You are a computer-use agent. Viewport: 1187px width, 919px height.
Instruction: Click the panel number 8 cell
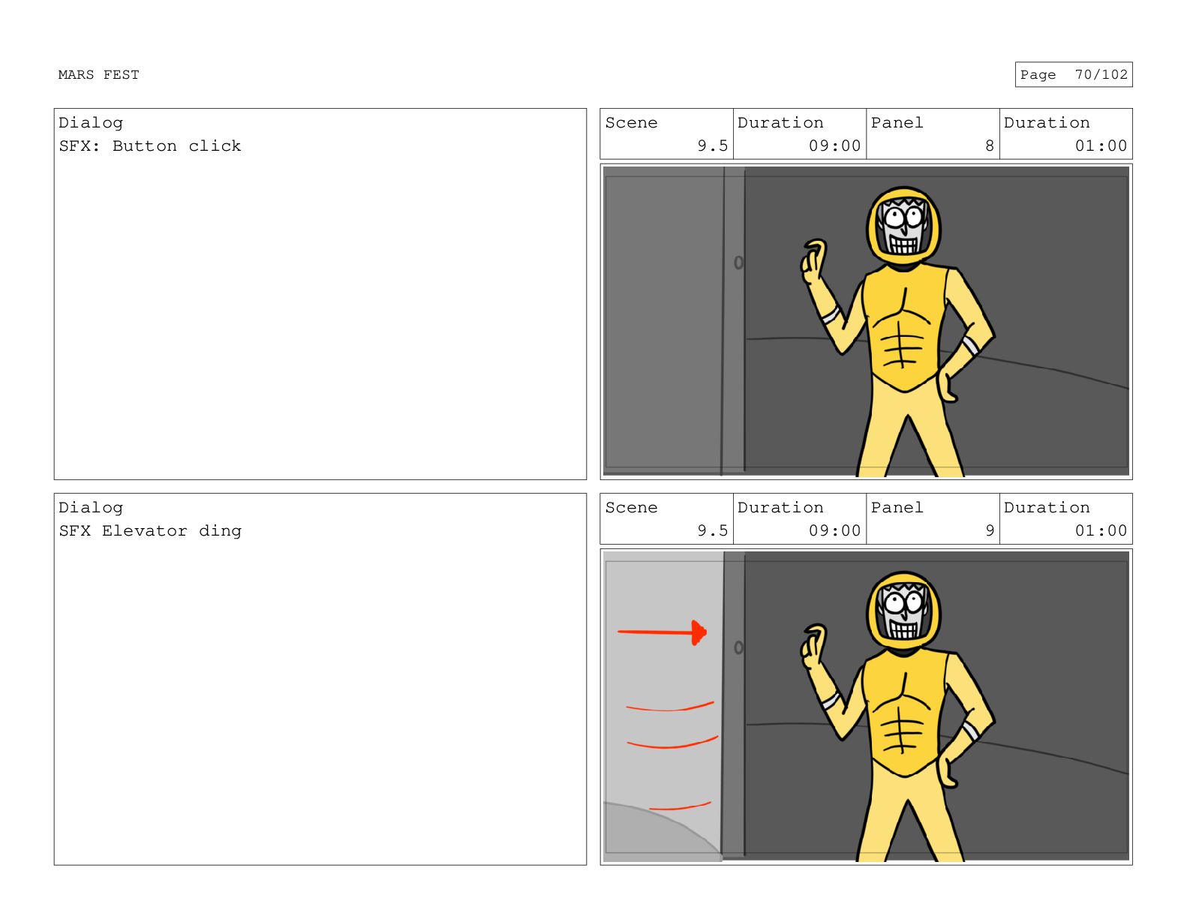click(x=933, y=134)
